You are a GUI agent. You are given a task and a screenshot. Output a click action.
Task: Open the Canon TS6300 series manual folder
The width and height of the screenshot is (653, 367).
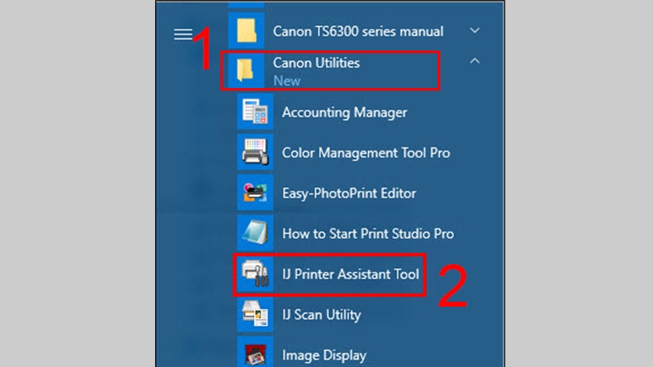(358, 31)
